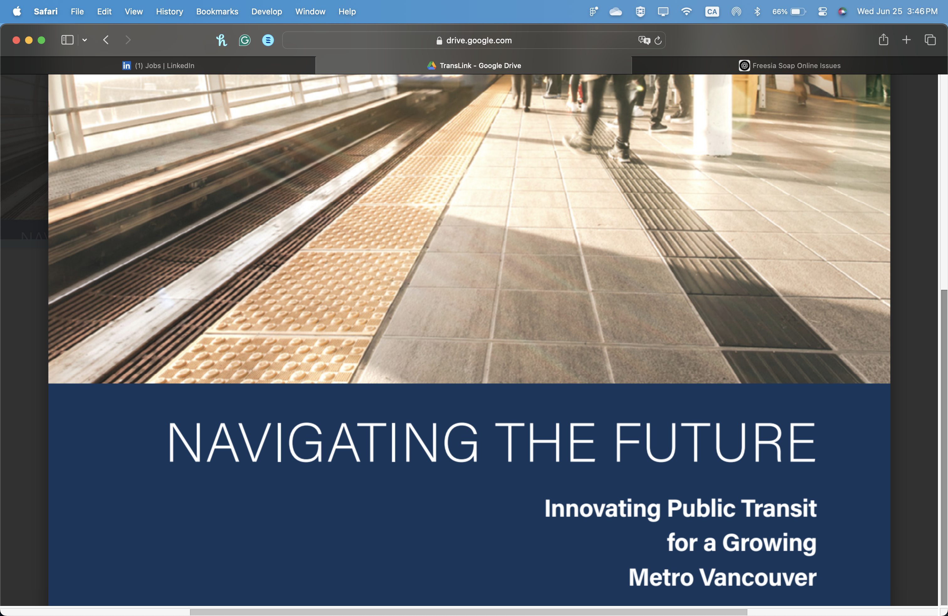Open the Bluetooth menu
This screenshot has width=948, height=616.
[757, 12]
